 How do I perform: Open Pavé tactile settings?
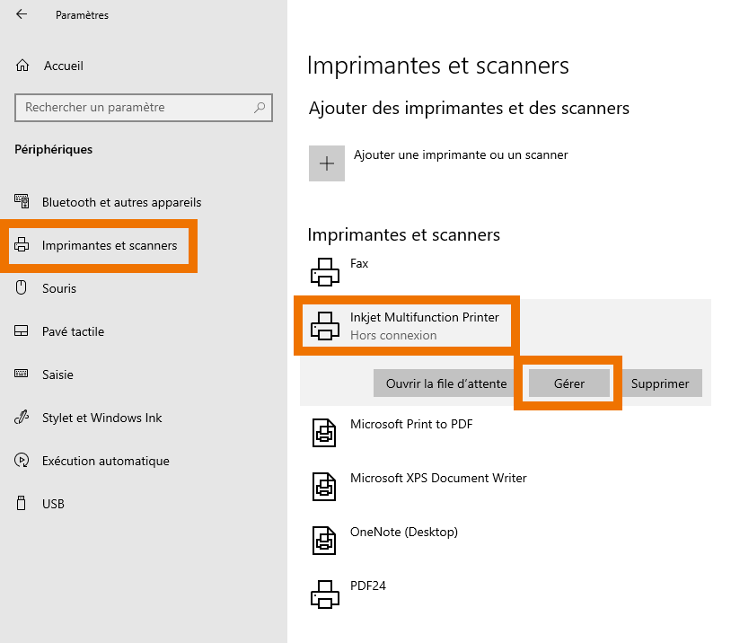click(x=73, y=331)
